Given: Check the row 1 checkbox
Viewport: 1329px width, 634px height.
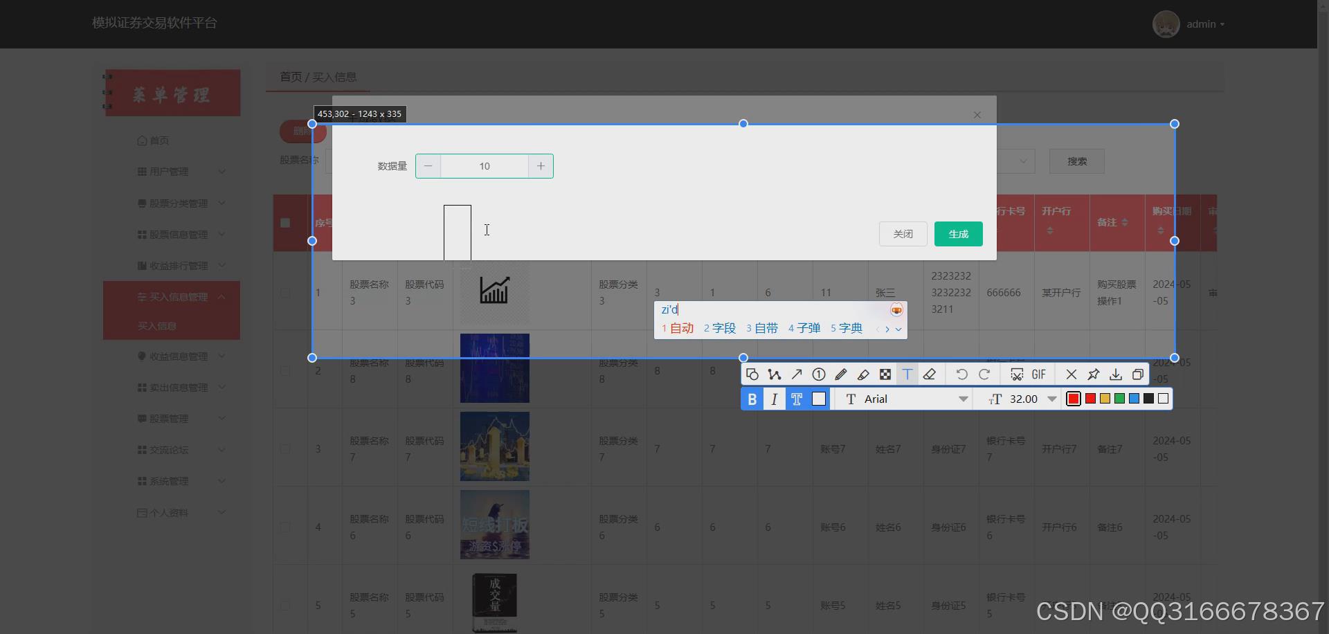Looking at the screenshot, I should pos(285,293).
